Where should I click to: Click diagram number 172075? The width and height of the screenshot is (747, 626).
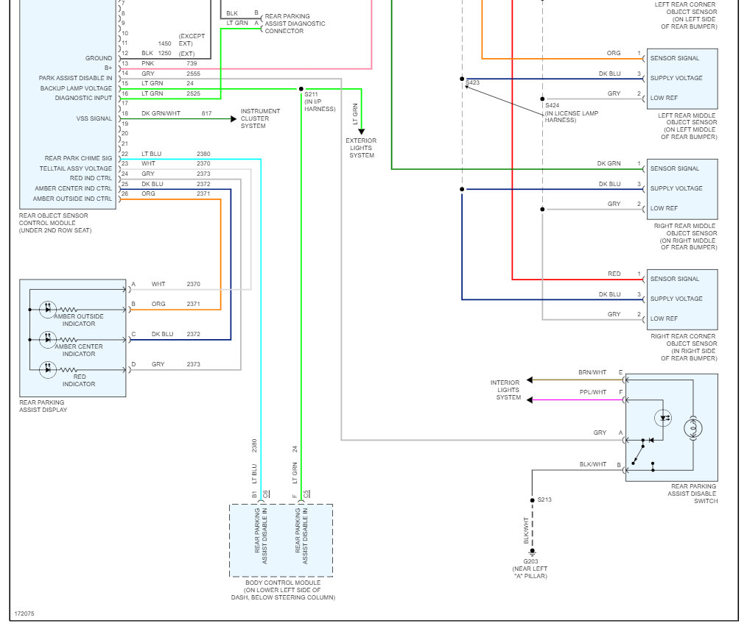[x=24, y=613]
